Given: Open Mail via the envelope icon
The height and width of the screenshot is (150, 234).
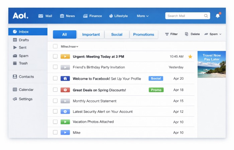Looking at the screenshot, I should (40, 16).
